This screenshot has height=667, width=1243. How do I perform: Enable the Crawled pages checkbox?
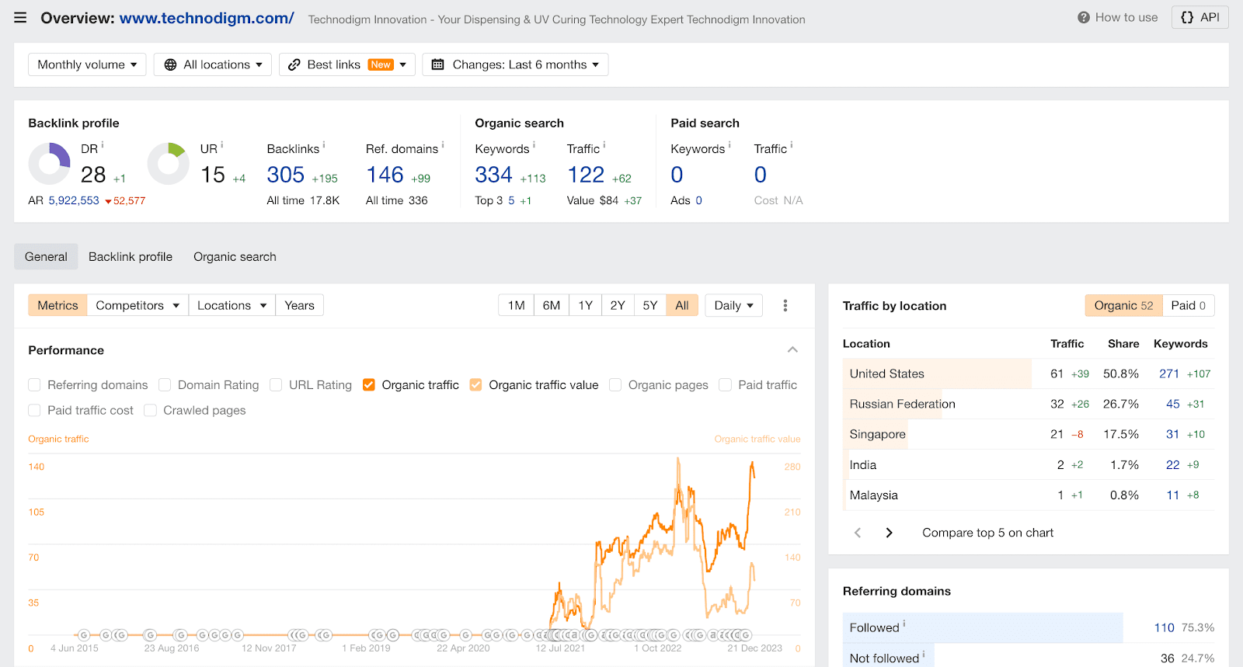150,410
